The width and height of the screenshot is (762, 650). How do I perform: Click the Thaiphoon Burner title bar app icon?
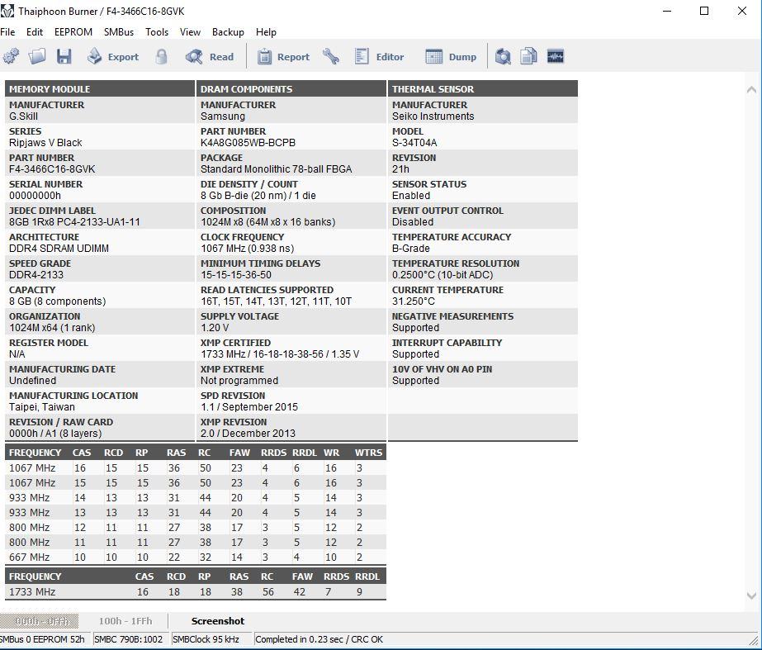pyautogui.click(x=7, y=11)
